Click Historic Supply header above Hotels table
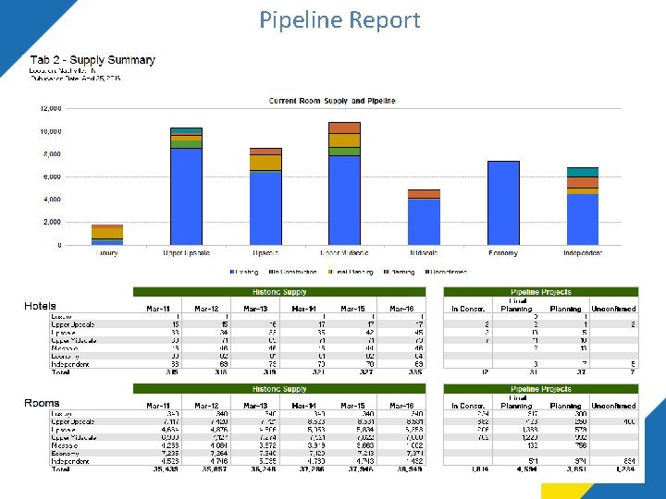The image size is (666, 499). click(279, 292)
